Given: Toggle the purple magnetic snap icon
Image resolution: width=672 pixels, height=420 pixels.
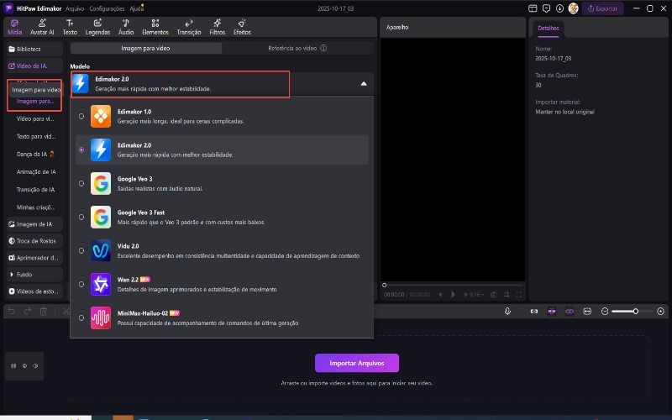Looking at the screenshot, I should pyautogui.click(x=552, y=311).
